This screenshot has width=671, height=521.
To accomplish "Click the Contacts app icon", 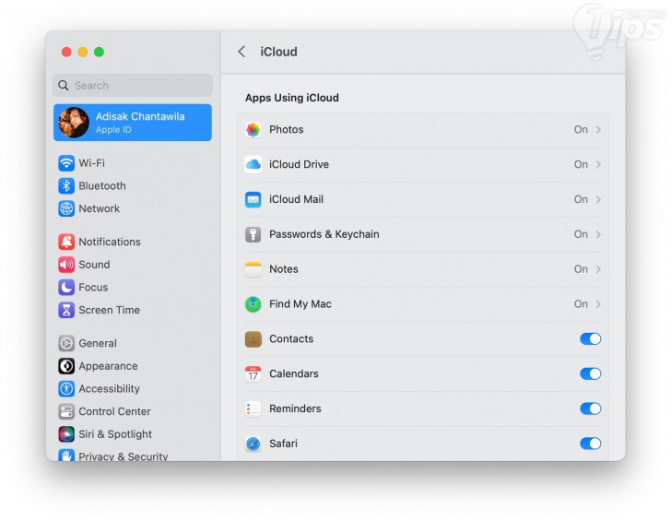I will pos(253,339).
